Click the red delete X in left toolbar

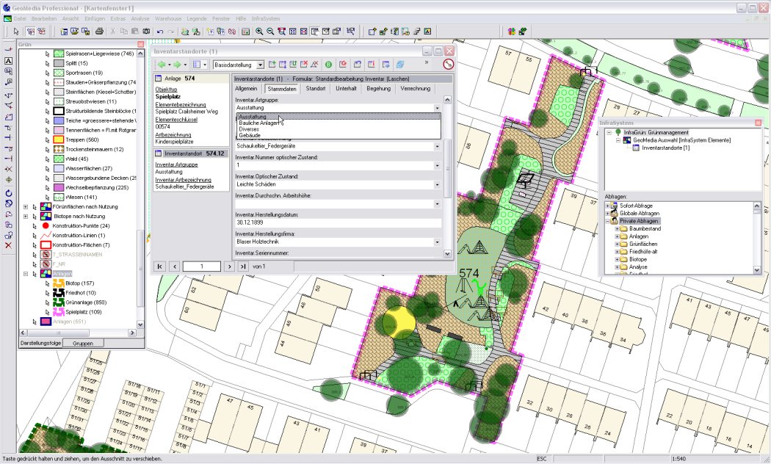tap(8, 245)
